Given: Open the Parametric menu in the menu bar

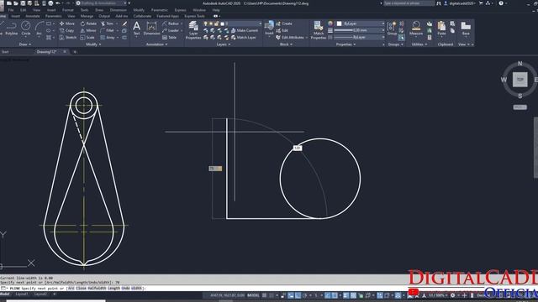Looking at the screenshot, I should (x=160, y=10).
